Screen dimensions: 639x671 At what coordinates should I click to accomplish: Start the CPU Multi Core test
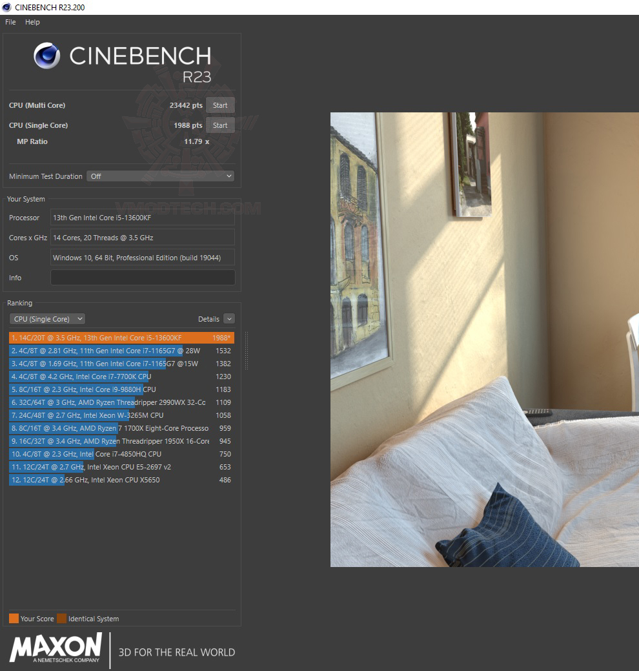(220, 105)
